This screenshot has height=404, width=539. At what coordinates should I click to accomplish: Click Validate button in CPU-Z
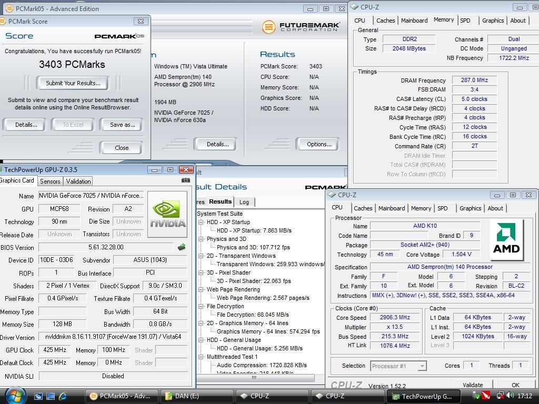click(473, 385)
